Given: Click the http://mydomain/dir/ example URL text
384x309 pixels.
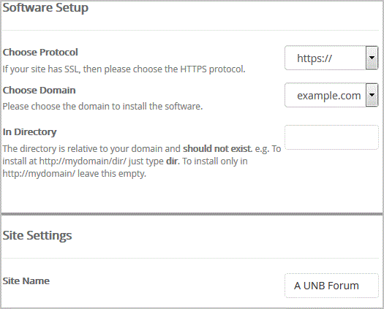Looking at the screenshot, I should tap(83, 161).
